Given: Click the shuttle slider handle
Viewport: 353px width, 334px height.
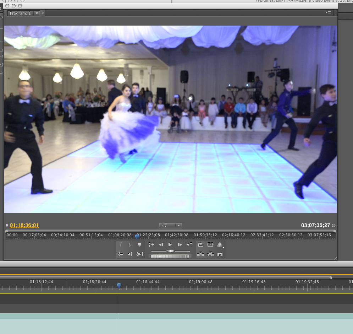Looking at the screenshot, I should click(x=170, y=251).
